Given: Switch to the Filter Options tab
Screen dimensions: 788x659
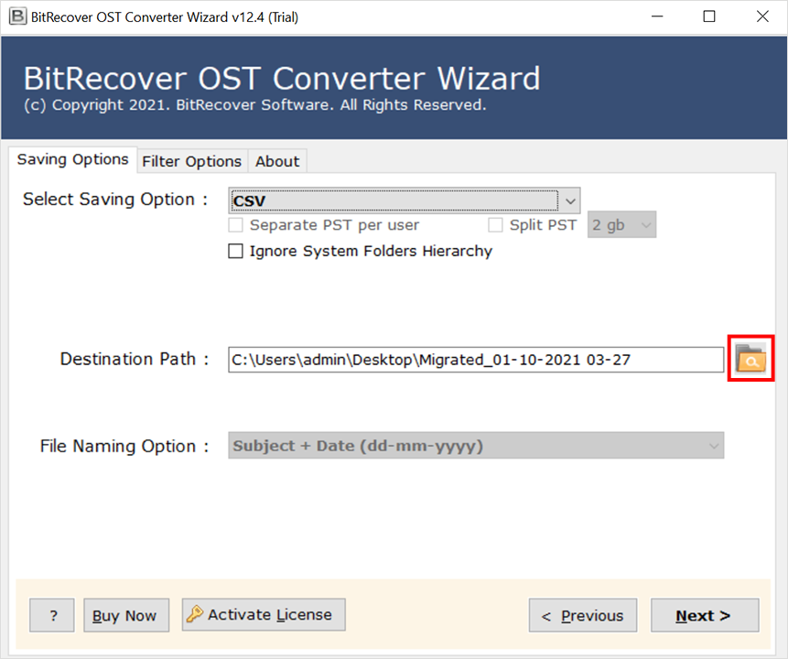Looking at the screenshot, I should point(191,161).
